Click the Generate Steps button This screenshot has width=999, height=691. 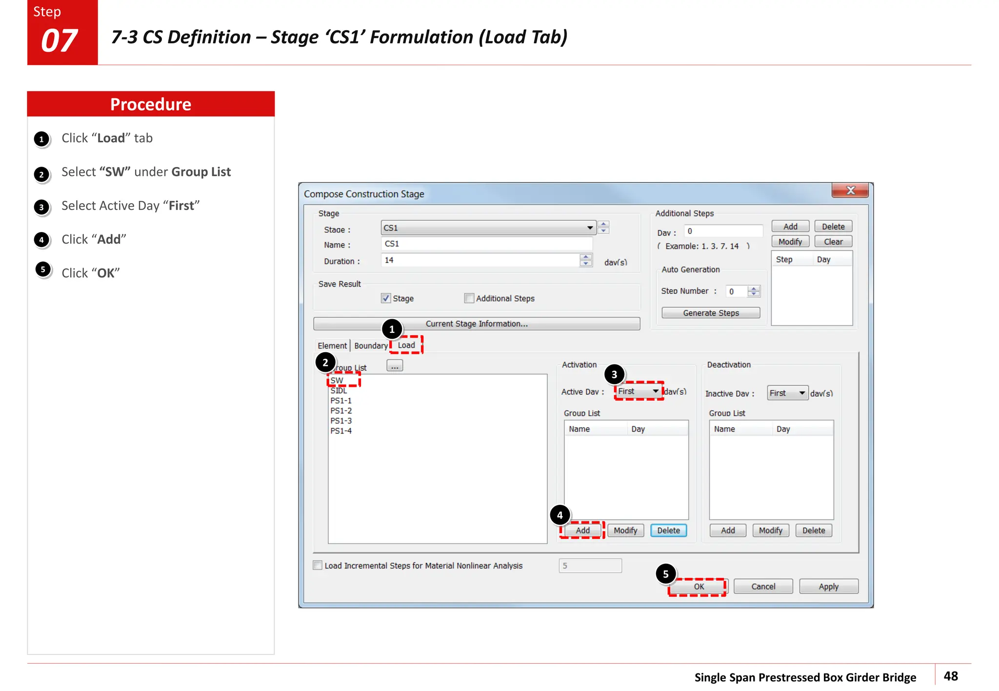[710, 313]
